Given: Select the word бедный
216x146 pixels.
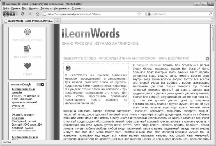Looking at the screenshot, I should (155, 65).
